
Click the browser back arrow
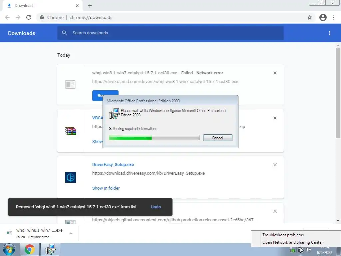point(7,17)
